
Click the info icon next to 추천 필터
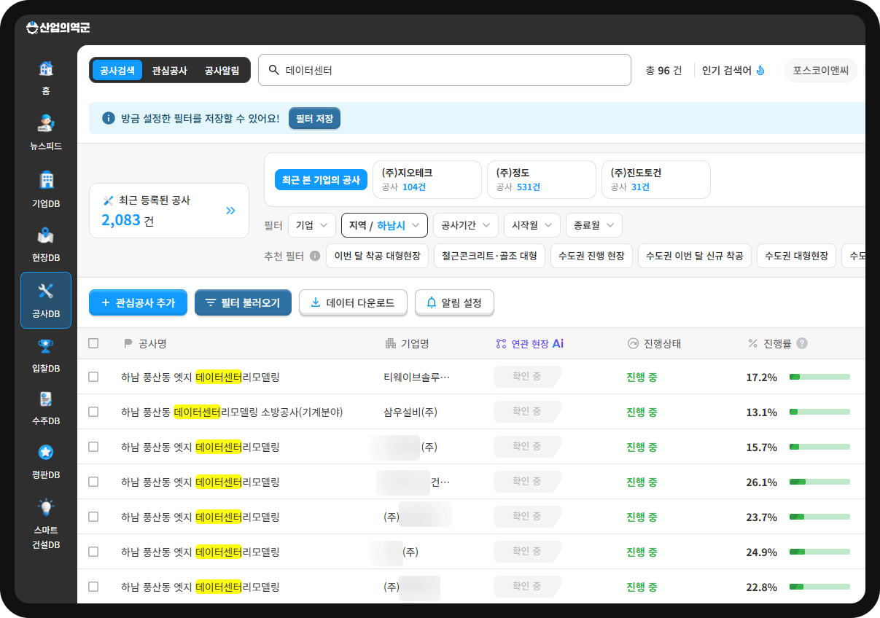(315, 257)
